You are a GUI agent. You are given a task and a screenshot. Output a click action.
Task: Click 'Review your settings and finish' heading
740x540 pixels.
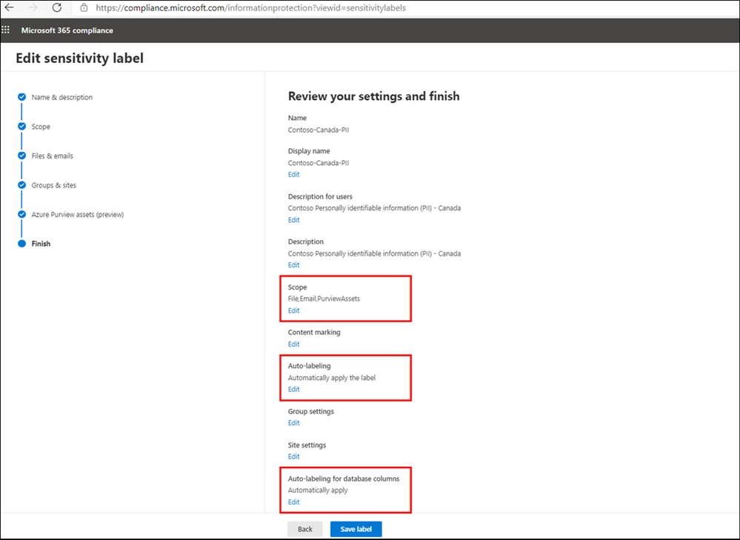(374, 96)
